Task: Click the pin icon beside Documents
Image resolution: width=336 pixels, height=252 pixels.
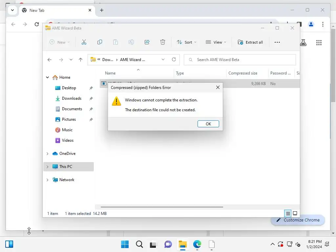Action: click(x=91, y=109)
